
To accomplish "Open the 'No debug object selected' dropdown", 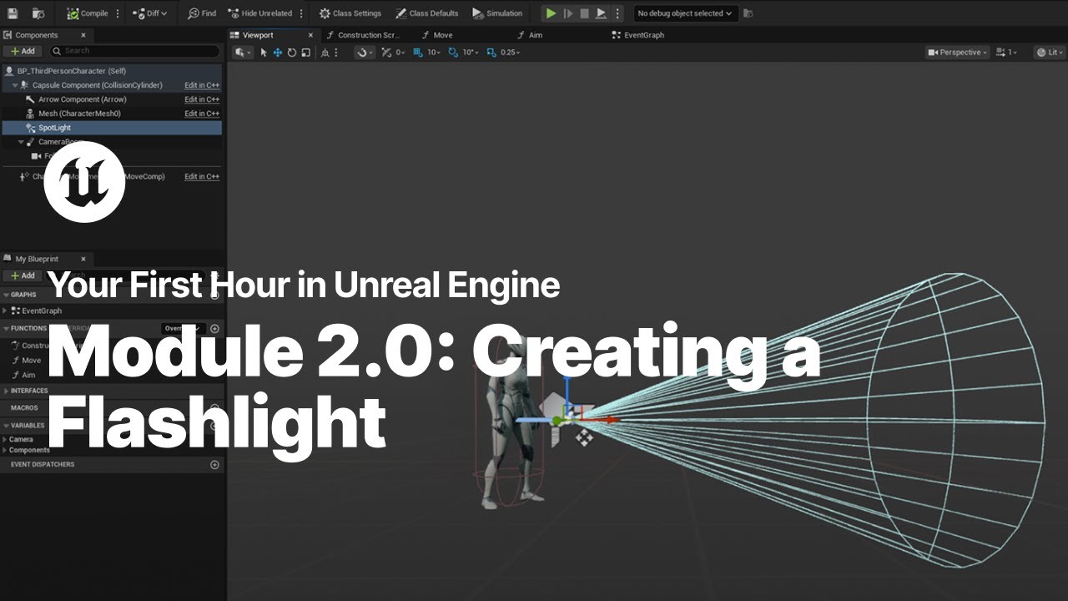I will click(685, 13).
